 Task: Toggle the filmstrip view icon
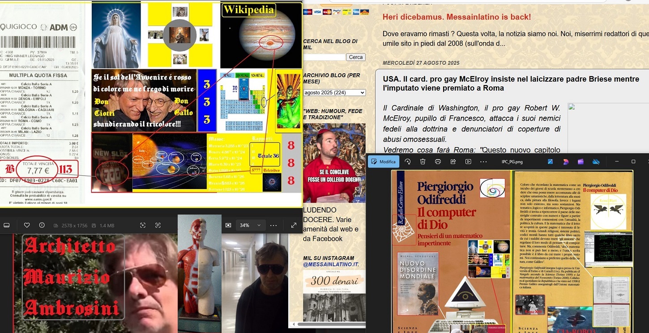coord(6,225)
